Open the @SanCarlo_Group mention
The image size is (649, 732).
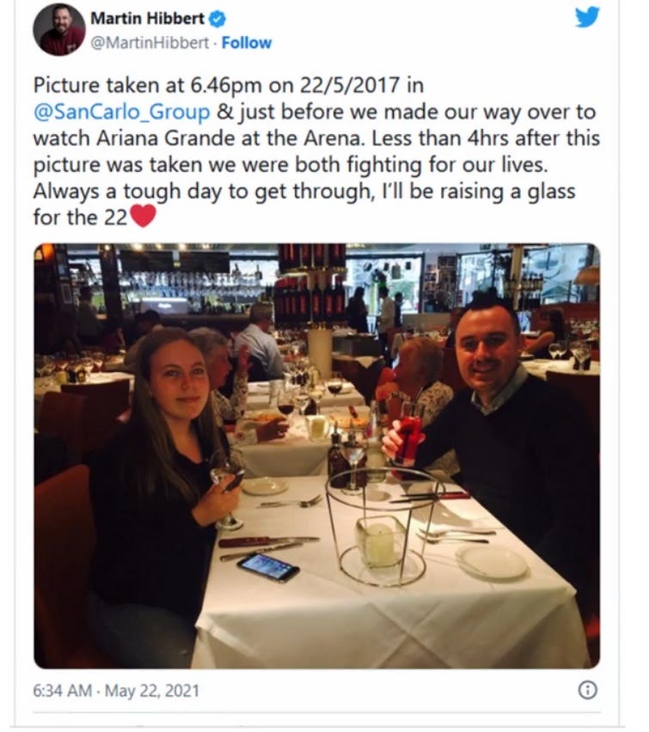pos(122,113)
